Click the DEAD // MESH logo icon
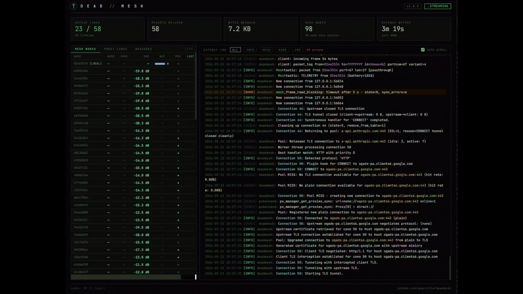 (74, 6)
